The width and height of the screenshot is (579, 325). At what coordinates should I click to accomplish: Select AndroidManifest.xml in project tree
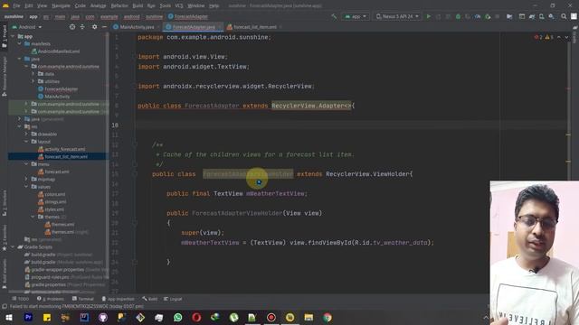click(56, 51)
